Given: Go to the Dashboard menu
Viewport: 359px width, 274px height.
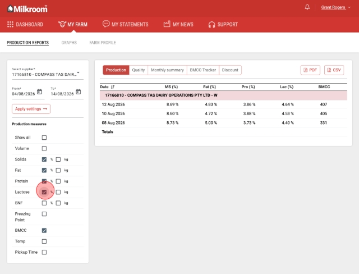Looking at the screenshot, I should pos(25,25).
